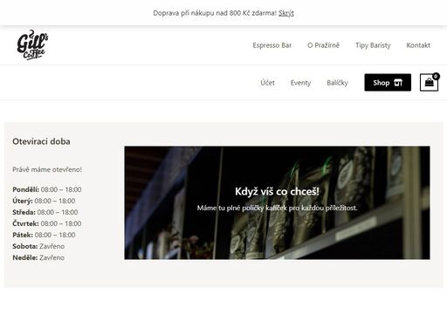The height and width of the screenshot is (335, 447).
Task: Open Tipy Baristy menu link
Action: pos(373,45)
